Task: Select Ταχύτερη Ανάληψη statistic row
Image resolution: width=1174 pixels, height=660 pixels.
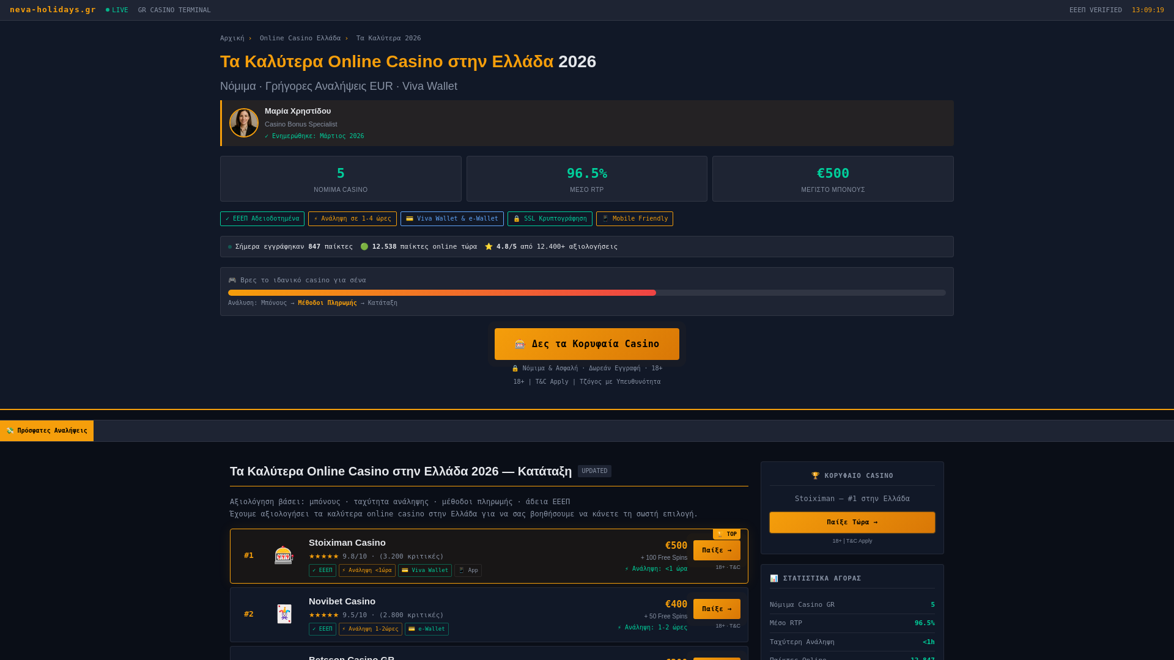Action: pyautogui.click(x=852, y=642)
